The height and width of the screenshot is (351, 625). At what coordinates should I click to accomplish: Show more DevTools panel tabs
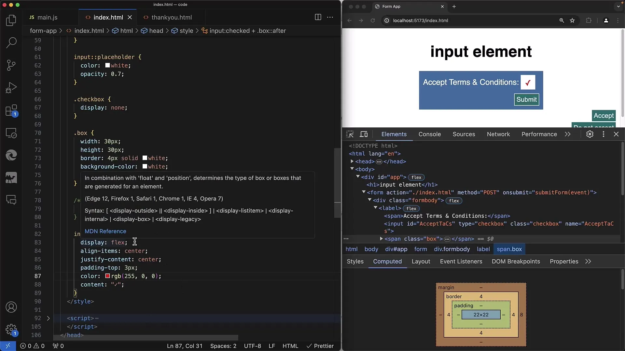568,134
